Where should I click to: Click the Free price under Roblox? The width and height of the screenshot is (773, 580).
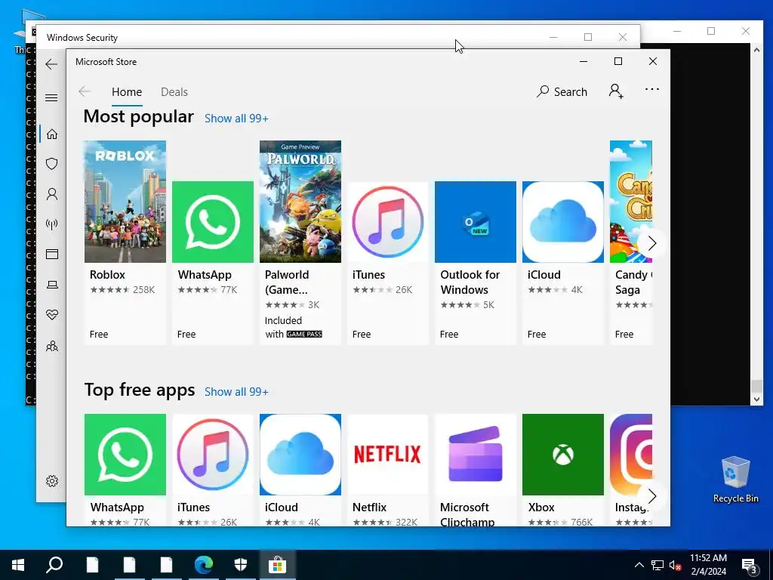[x=99, y=335]
